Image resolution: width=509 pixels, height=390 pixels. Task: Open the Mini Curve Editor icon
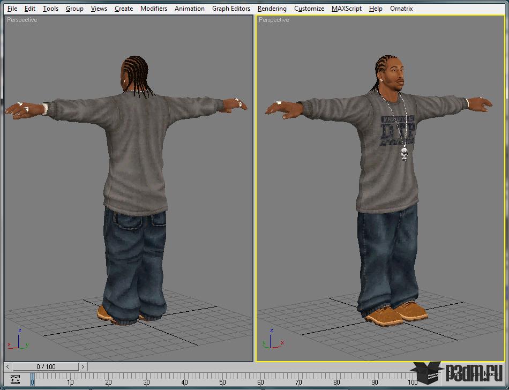[15, 379]
